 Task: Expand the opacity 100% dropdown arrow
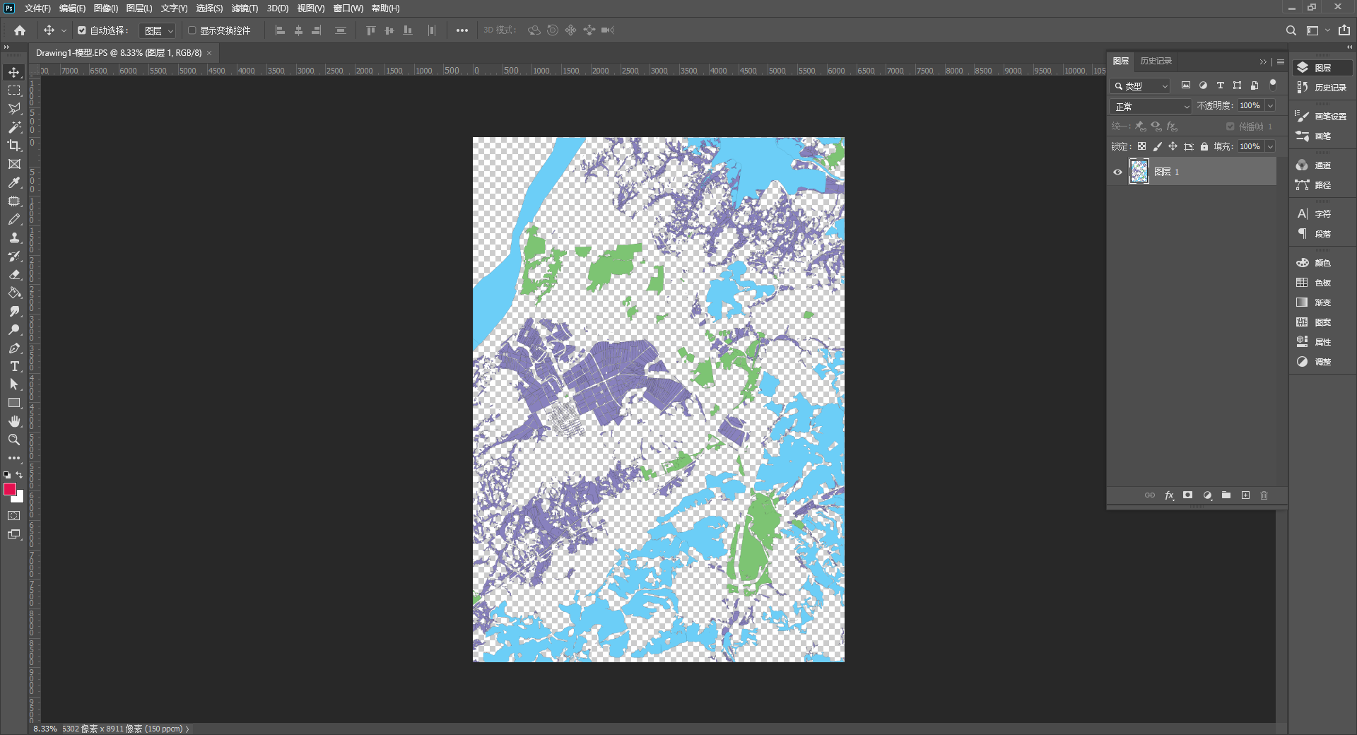(1270, 106)
